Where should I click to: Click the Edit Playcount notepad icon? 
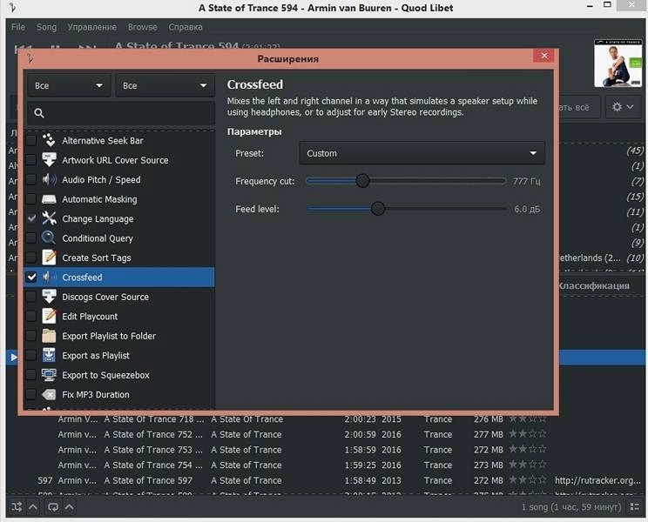click(49, 316)
